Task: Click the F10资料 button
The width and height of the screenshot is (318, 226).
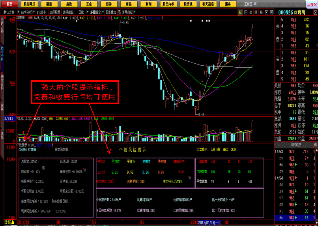Action: click(42, 12)
